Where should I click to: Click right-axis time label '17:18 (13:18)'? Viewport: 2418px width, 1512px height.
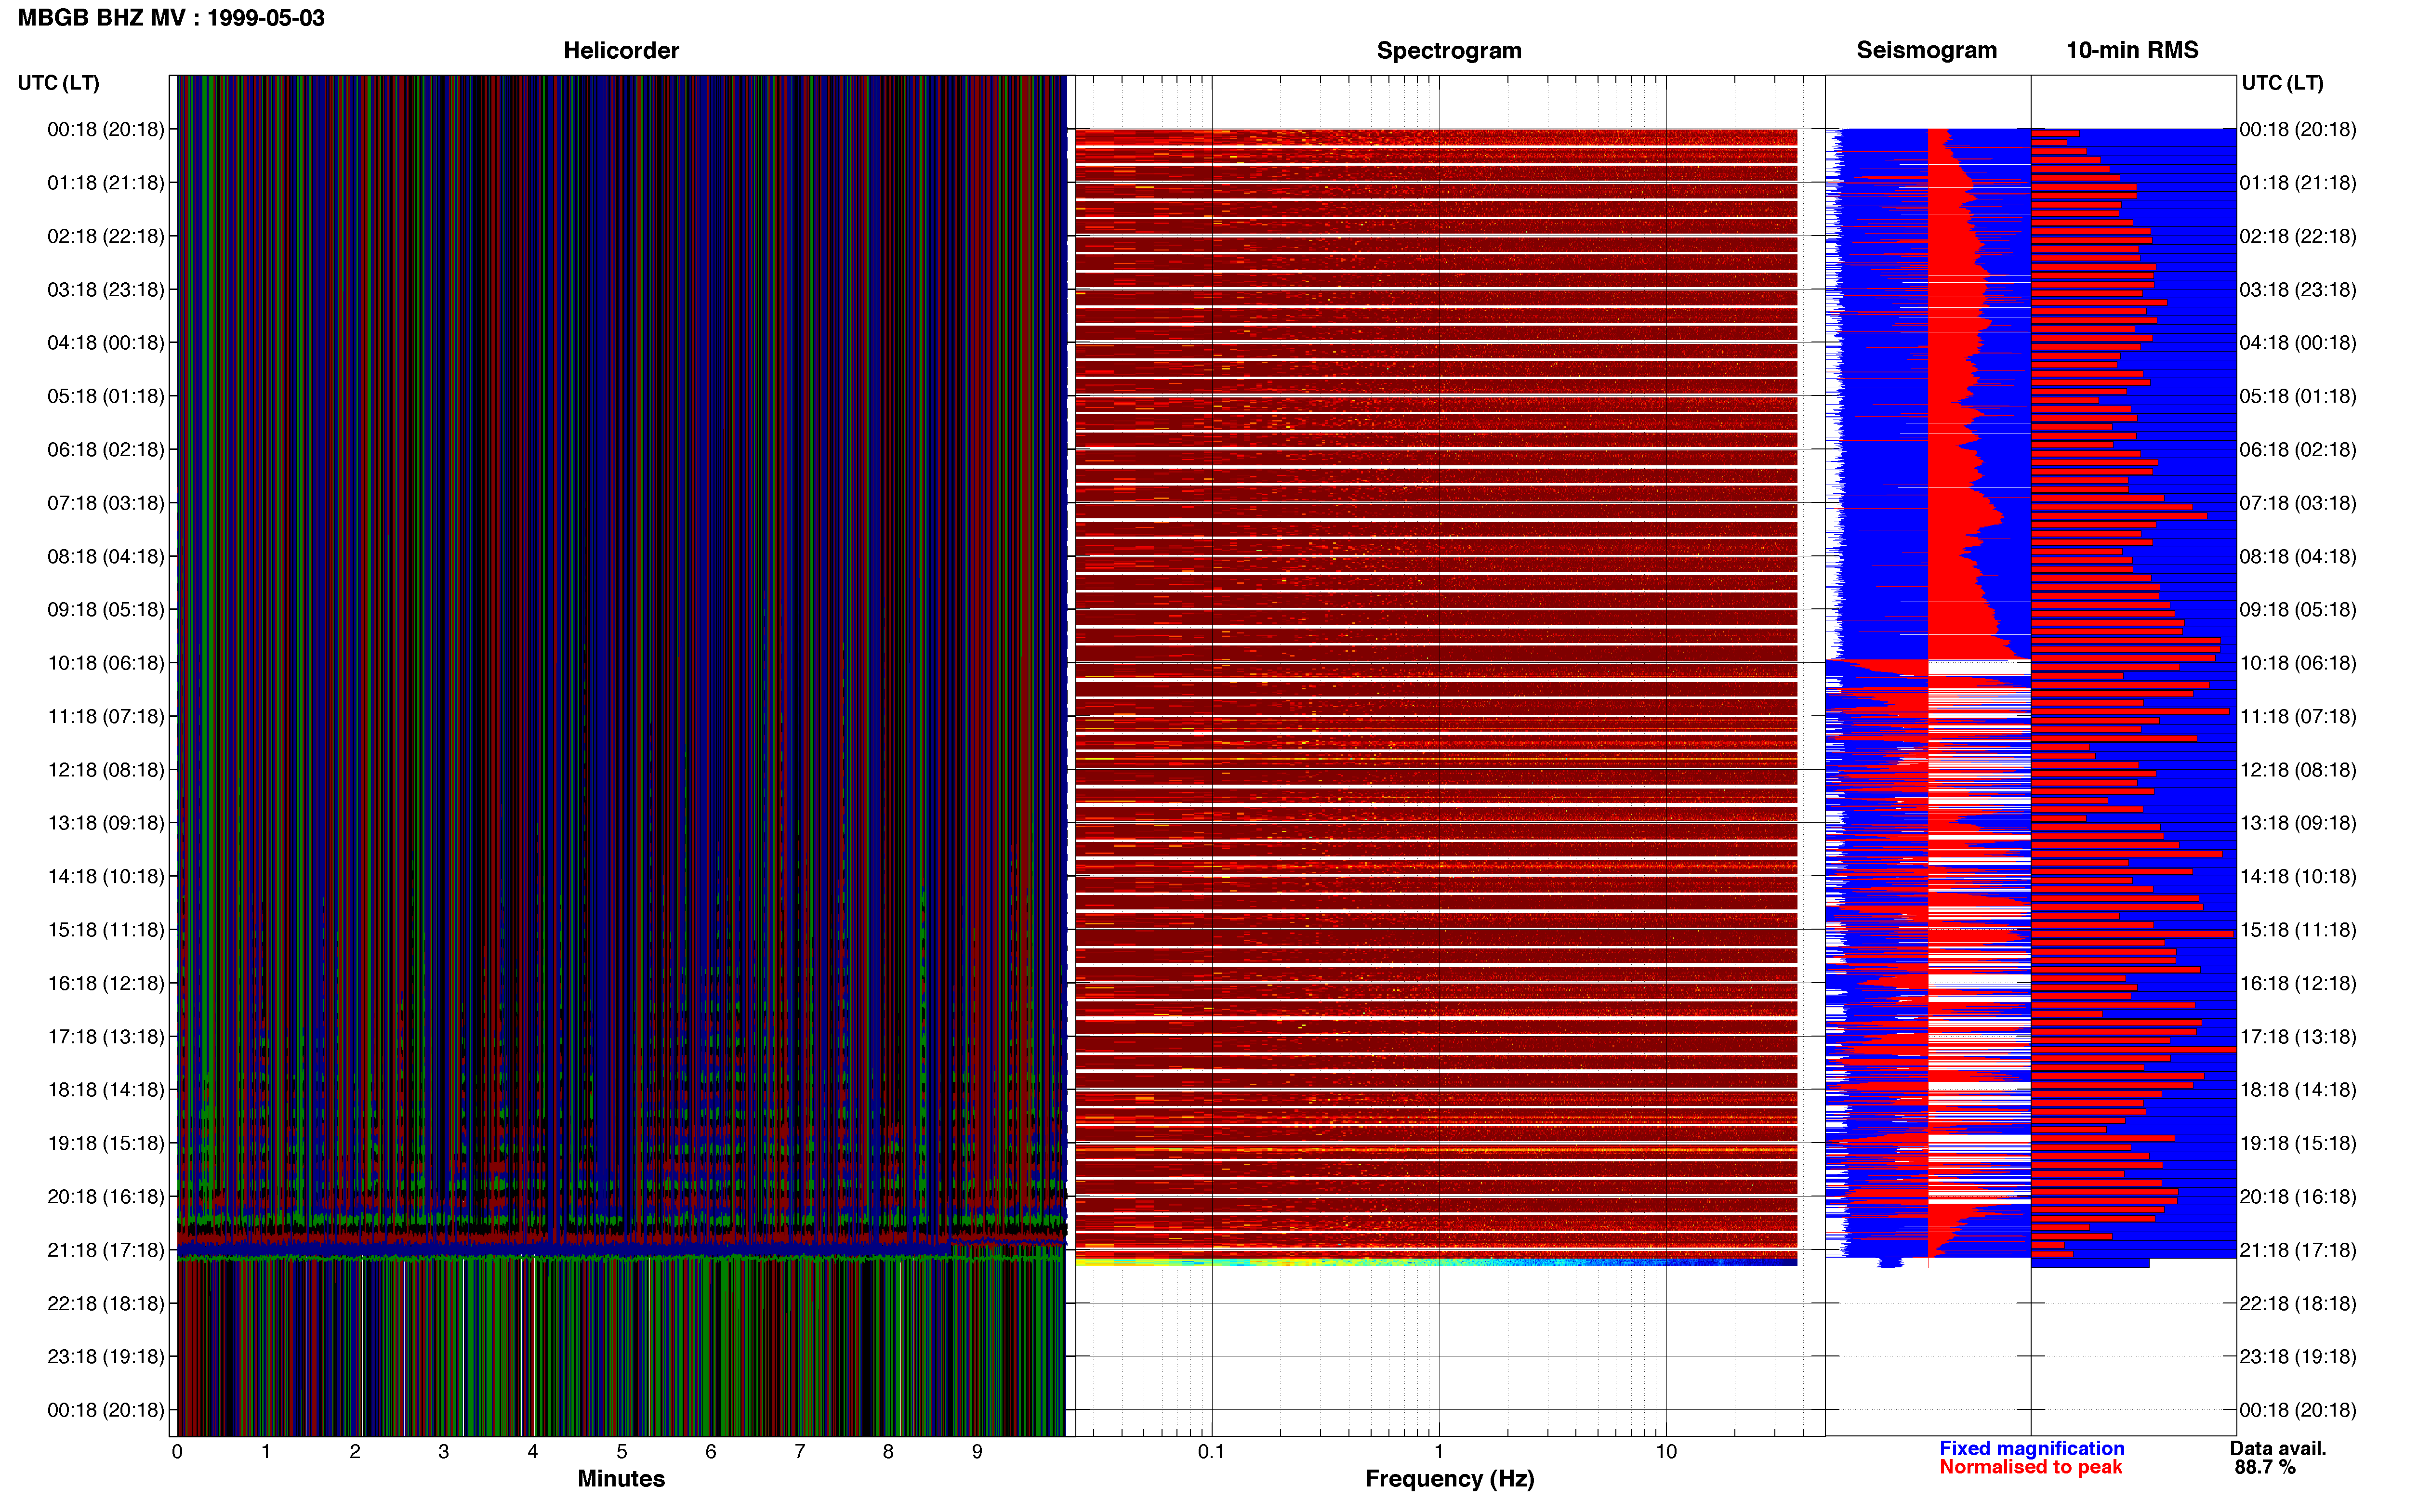2298,1037
